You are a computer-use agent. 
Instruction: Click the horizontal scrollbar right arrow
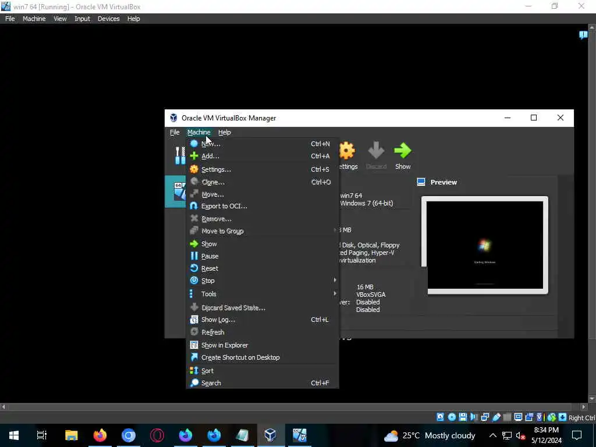(584, 407)
